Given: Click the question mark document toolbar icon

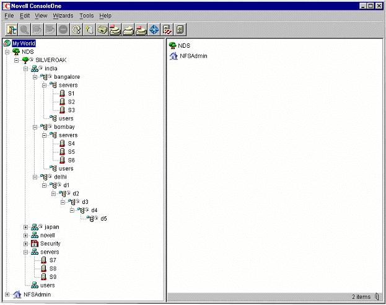Looking at the screenshot, I should pos(89,30).
